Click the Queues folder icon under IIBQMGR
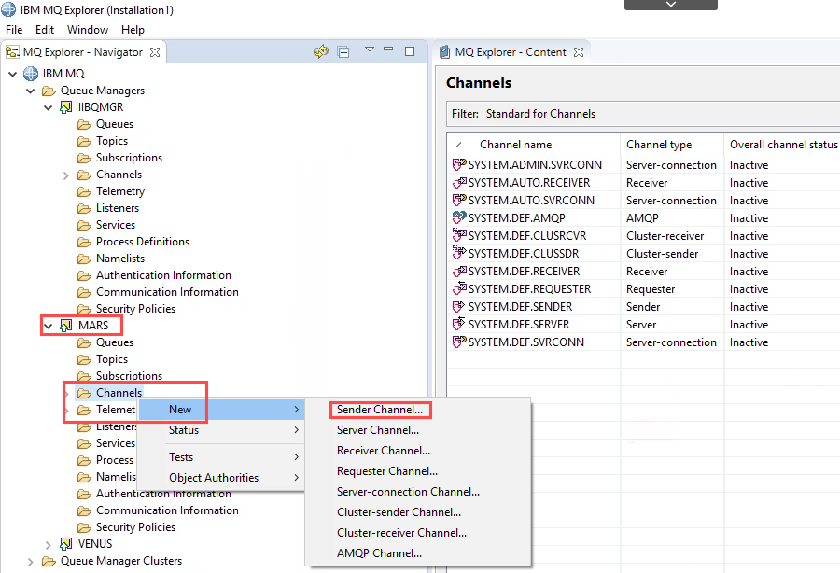 point(84,124)
